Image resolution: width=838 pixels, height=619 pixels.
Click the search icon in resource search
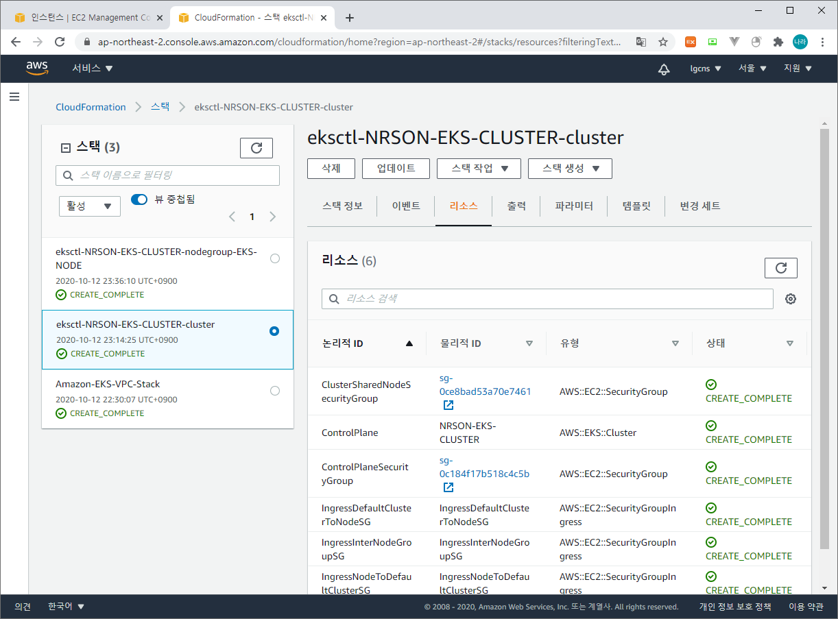pyautogui.click(x=335, y=299)
